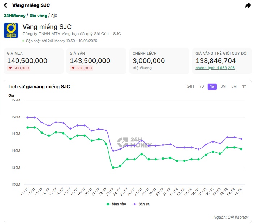254x224 pixels.
Task: Open chênh lệch 4,653,296 link
Action: (215, 68)
